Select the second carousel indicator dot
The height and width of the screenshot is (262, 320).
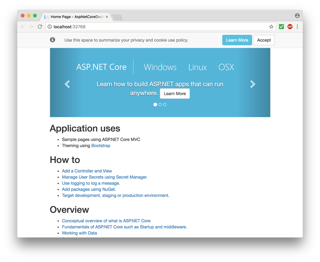pyautogui.click(x=160, y=105)
